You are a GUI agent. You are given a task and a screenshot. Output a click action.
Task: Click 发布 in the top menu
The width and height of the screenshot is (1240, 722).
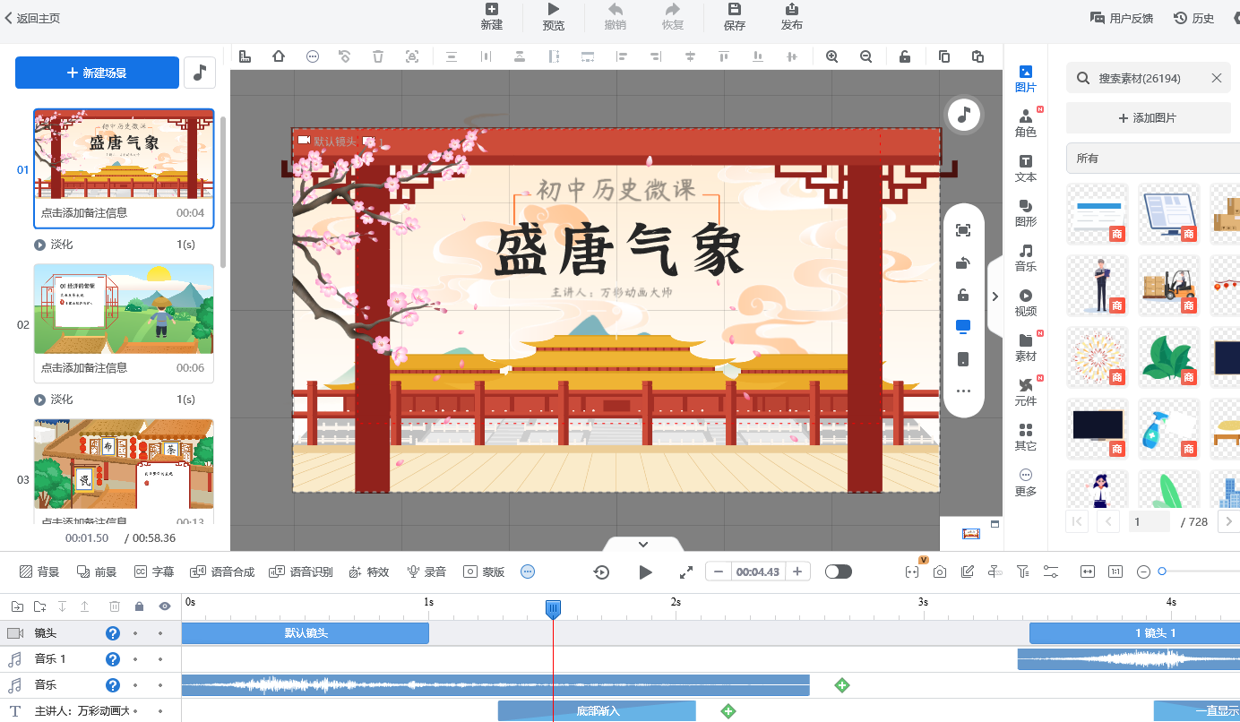792,16
